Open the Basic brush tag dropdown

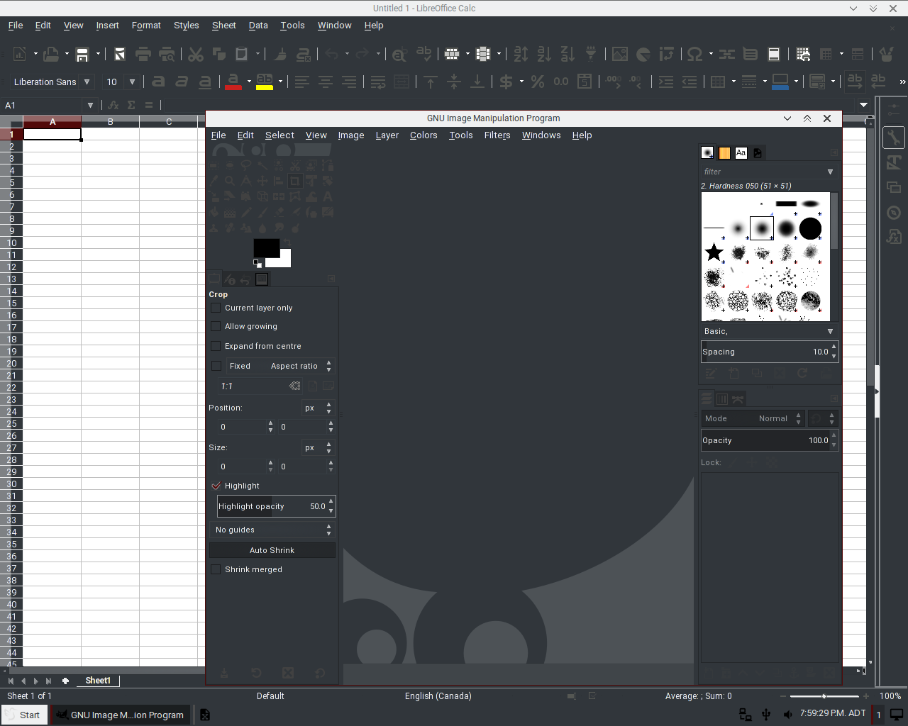[x=769, y=331]
